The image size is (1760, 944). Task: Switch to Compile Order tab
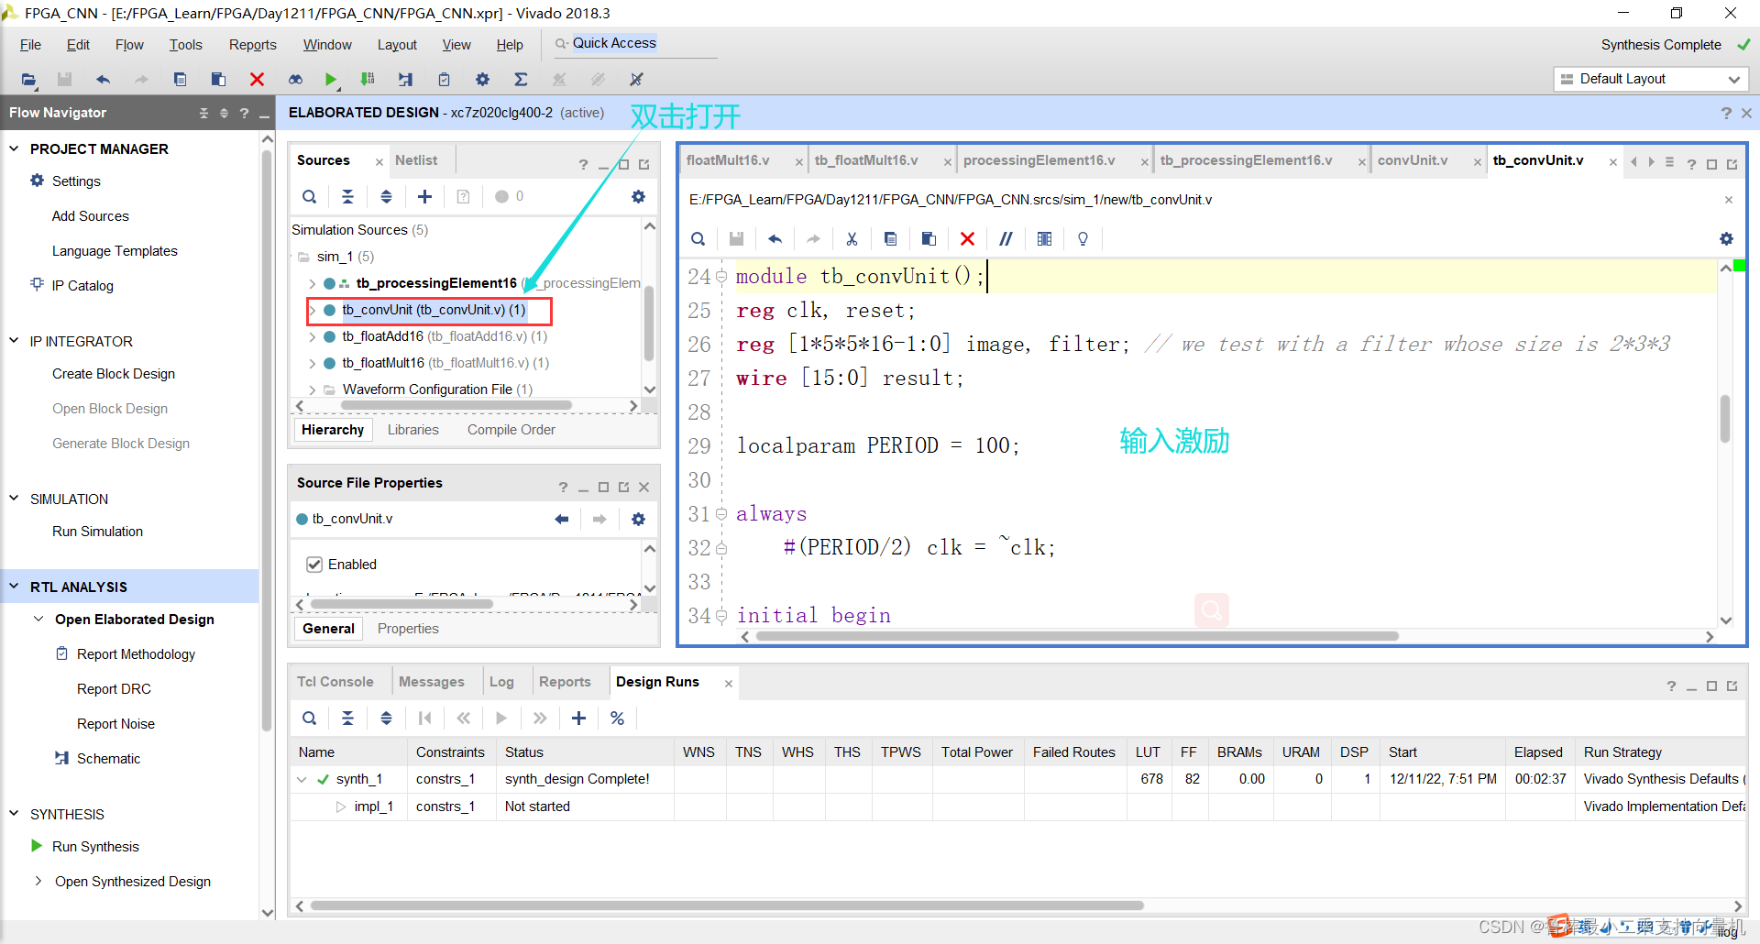511,430
